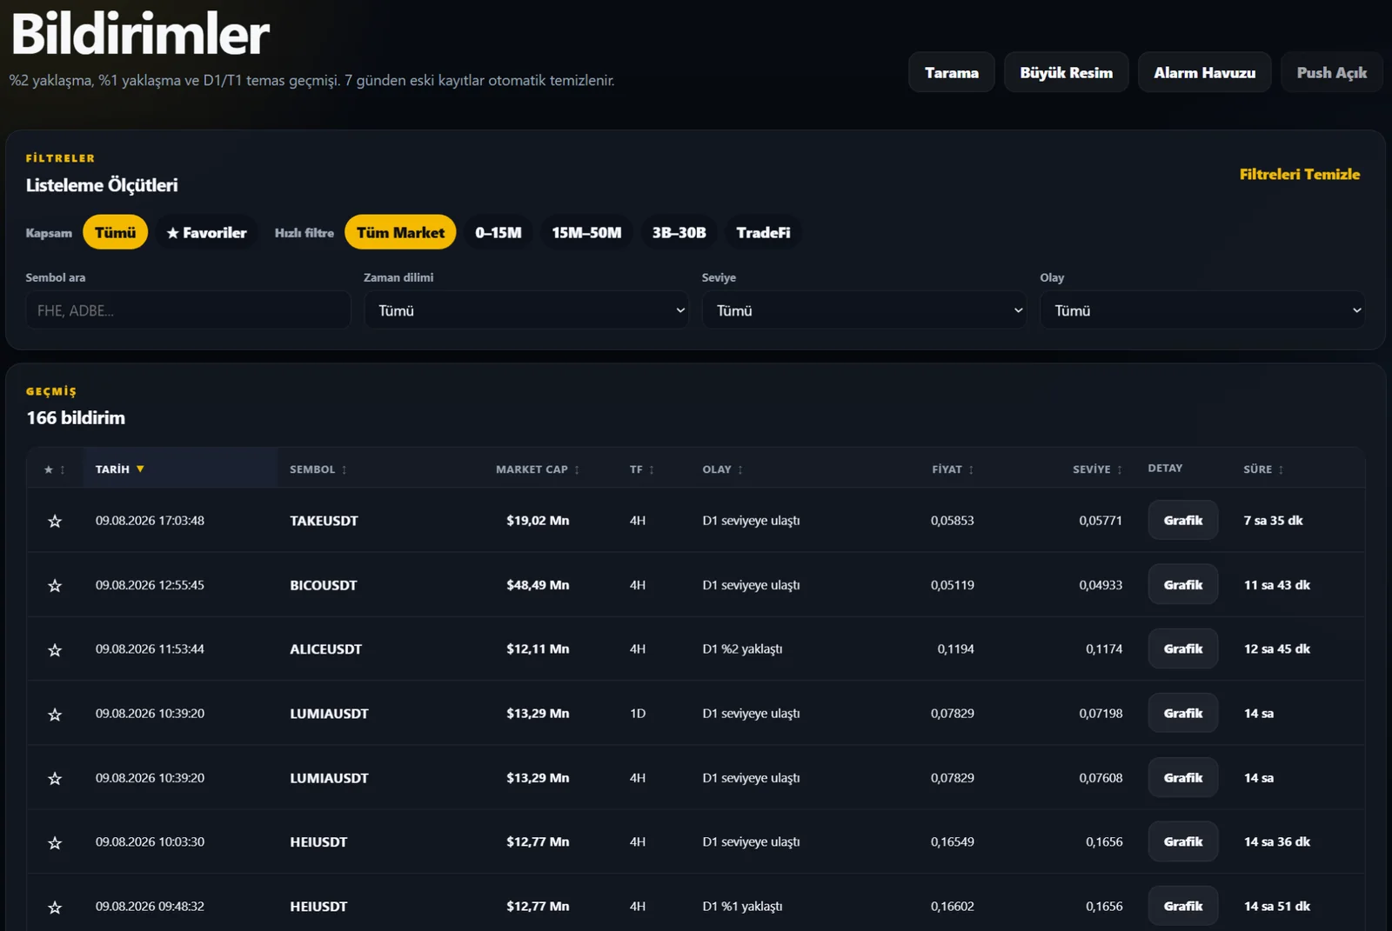1392x931 pixels.
Task: Open the Büyük Resim page
Action: pyautogui.click(x=1067, y=72)
